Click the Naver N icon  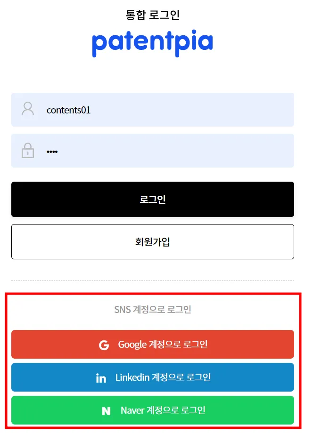pyautogui.click(x=106, y=411)
